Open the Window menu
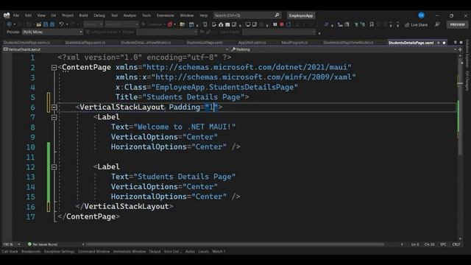The image size is (471, 265). pyautogui.click(x=187, y=15)
